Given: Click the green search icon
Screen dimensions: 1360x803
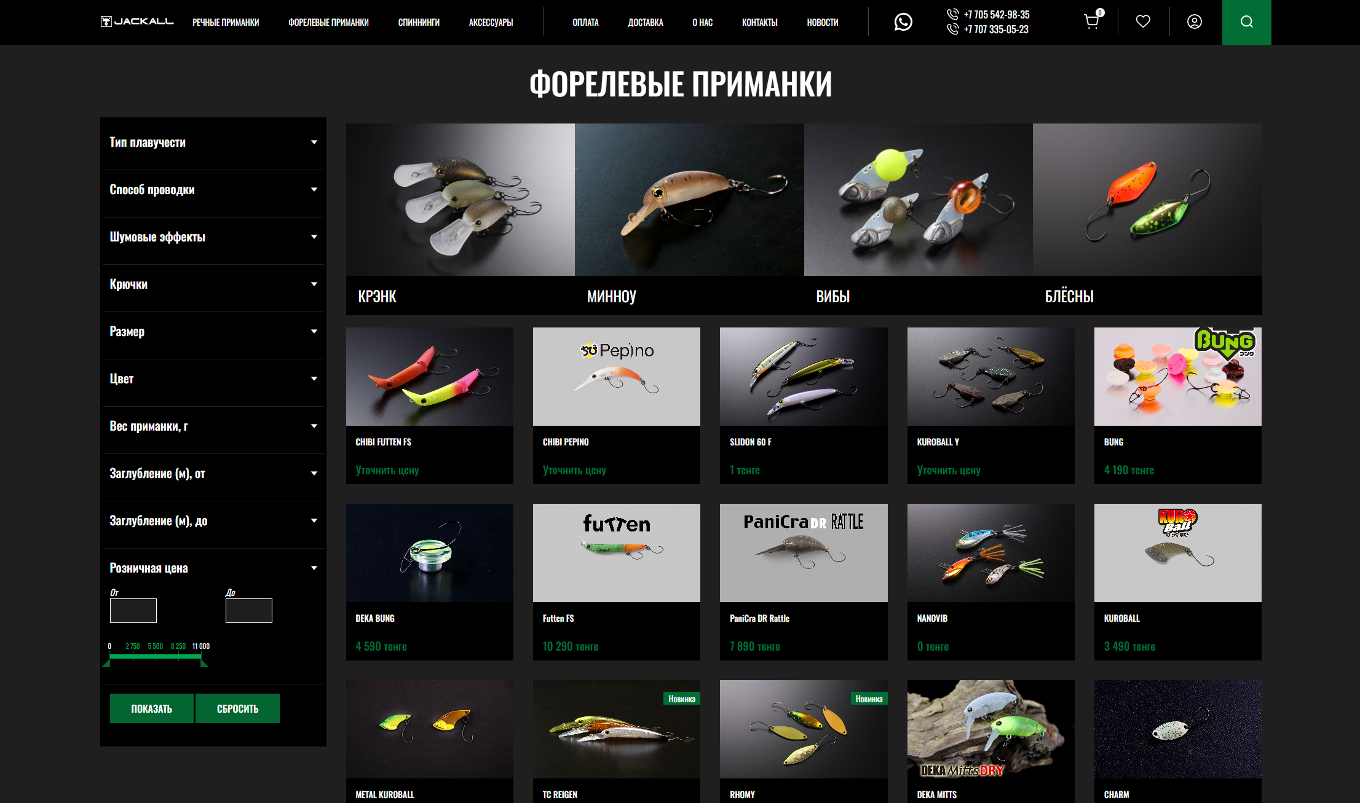Looking at the screenshot, I should (x=1246, y=22).
